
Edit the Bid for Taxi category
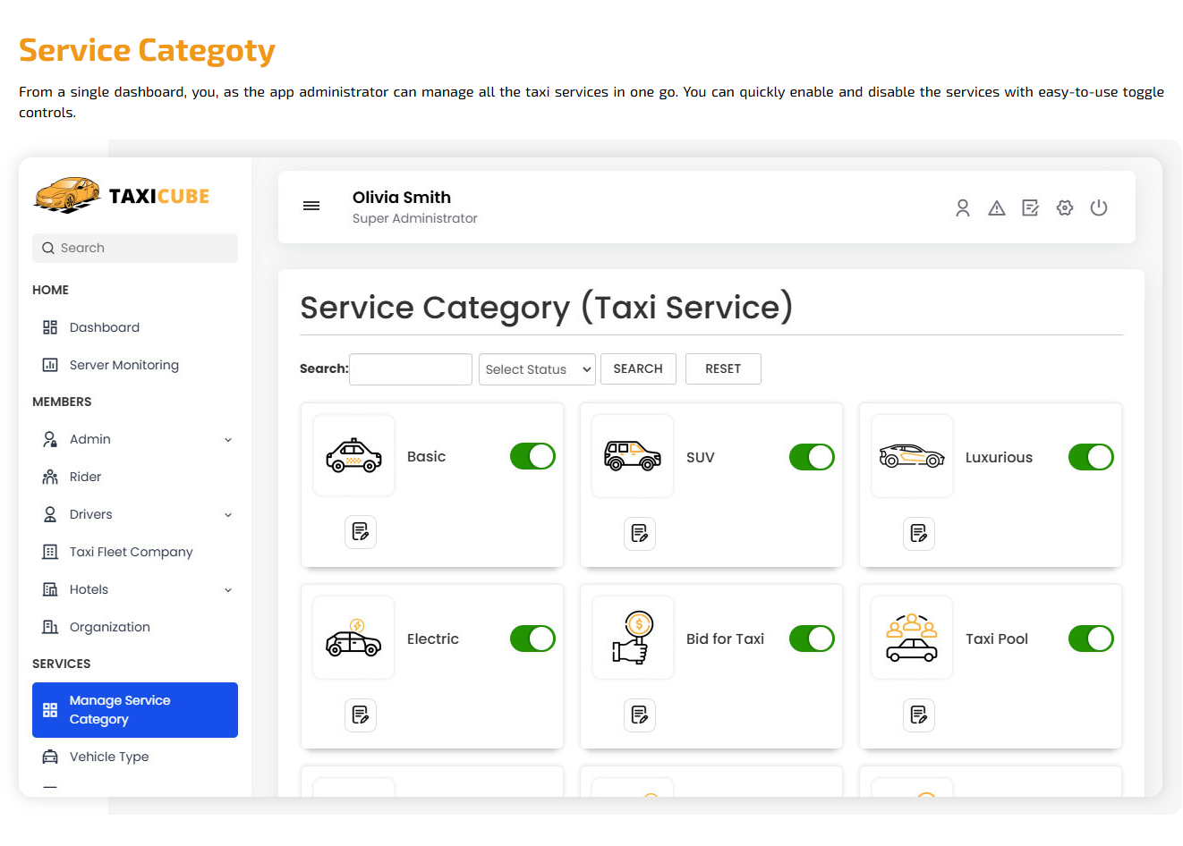pos(640,715)
